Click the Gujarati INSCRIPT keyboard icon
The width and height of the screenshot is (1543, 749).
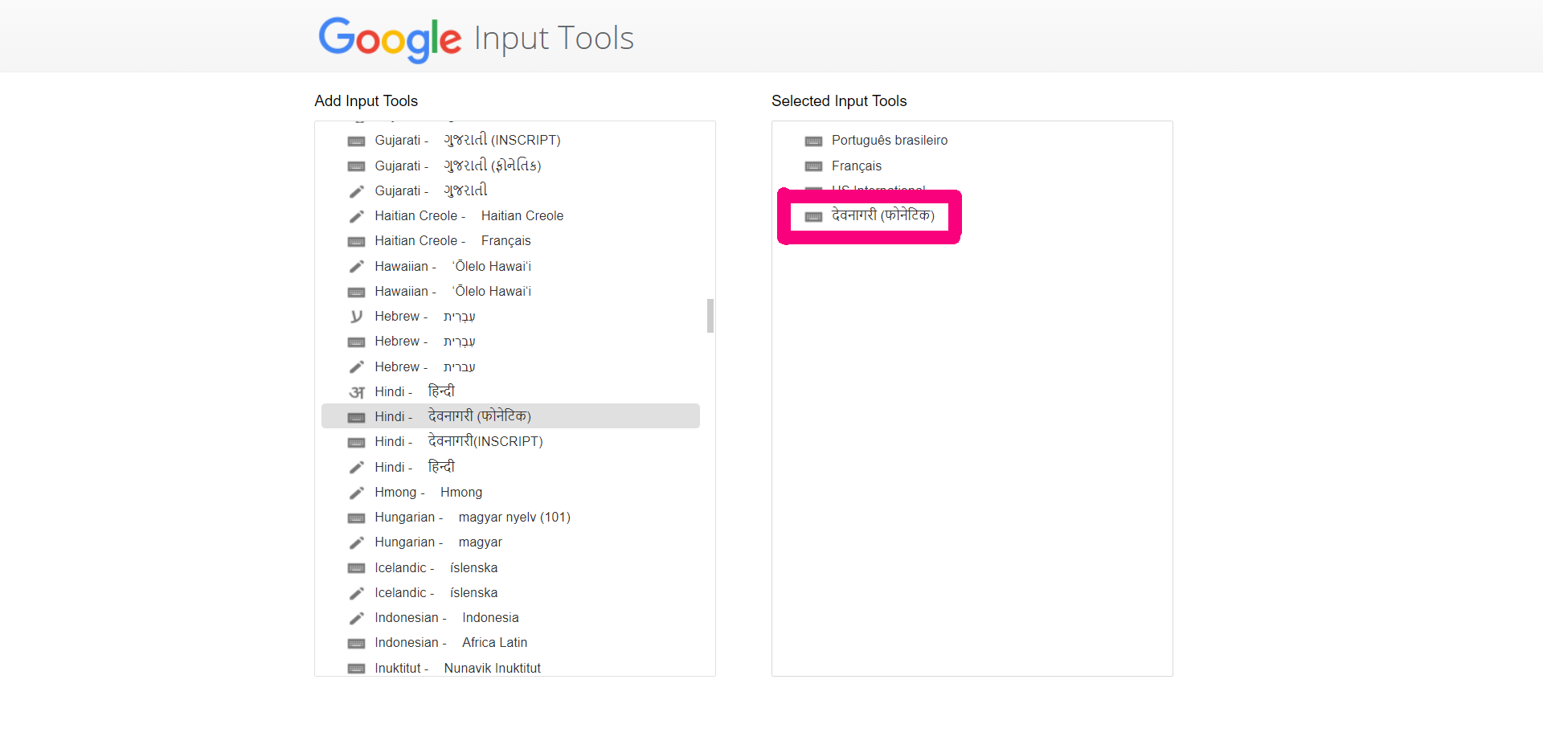[x=356, y=141]
